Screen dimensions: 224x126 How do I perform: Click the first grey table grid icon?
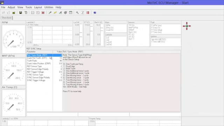click(33, 13)
